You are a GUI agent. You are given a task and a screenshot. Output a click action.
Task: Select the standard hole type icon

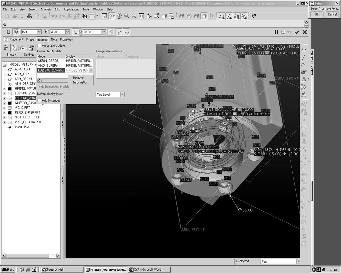(16, 32)
